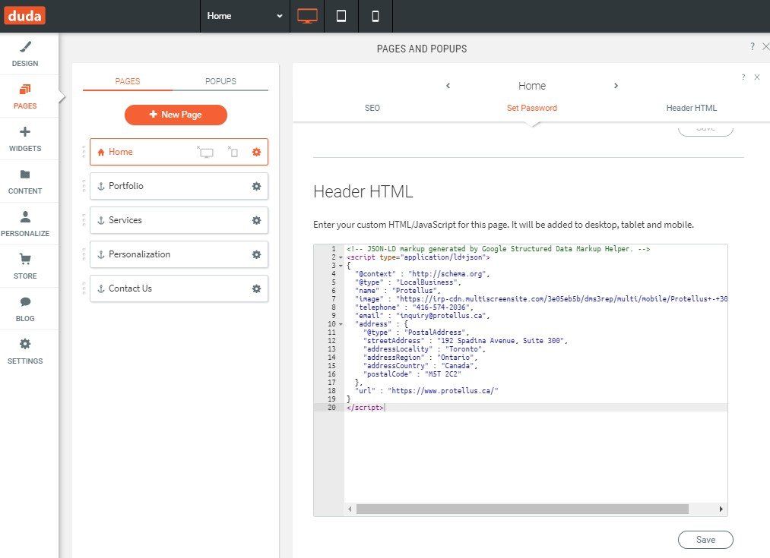Screen dimensions: 770x558
Task: Open the Pages sidebar panel
Action: (x=25, y=96)
